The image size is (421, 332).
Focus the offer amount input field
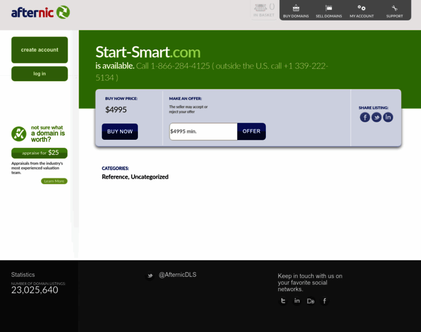(x=203, y=131)
